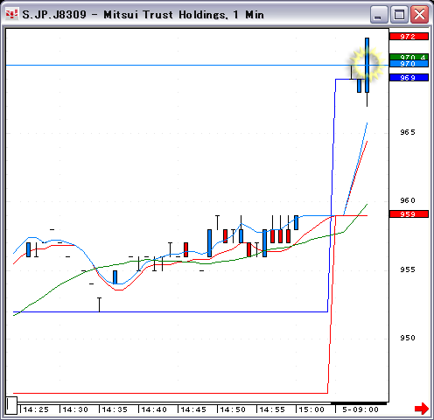Click the 15:00 time axis marker

[311, 409]
